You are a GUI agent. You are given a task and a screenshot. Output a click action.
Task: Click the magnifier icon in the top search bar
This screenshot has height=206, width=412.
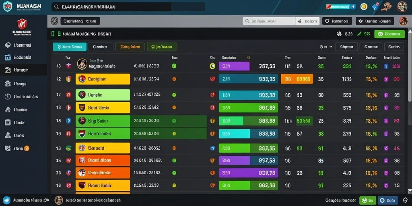coord(56,7)
